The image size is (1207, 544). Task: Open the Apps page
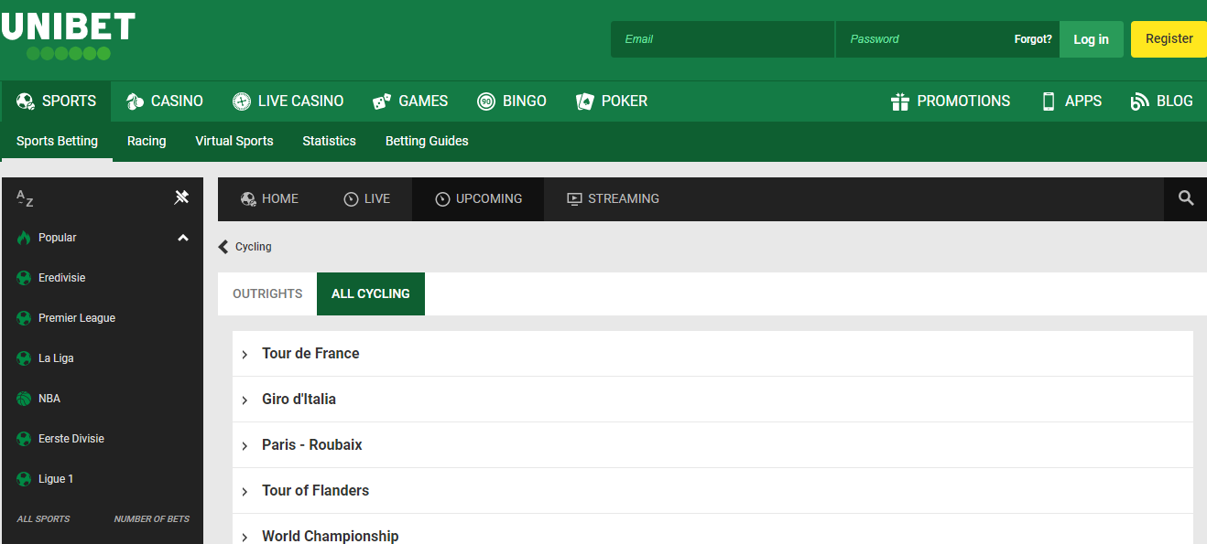point(1071,101)
